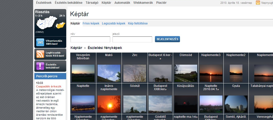This screenshot has width=273, height=120.
Task: Click the jelszó password input field
Action: [132, 39]
